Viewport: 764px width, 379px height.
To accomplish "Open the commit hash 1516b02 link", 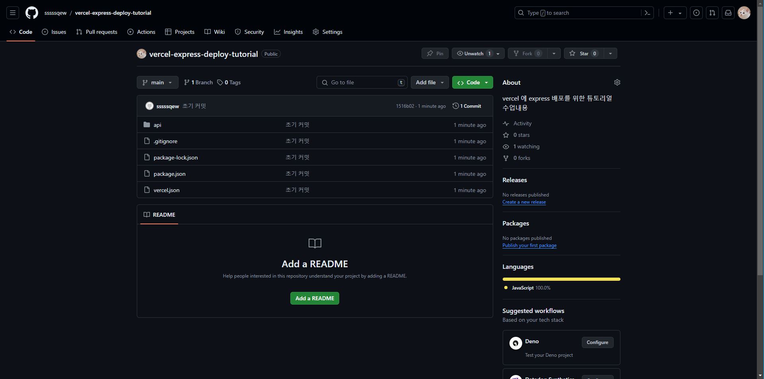I will point(405,106).
